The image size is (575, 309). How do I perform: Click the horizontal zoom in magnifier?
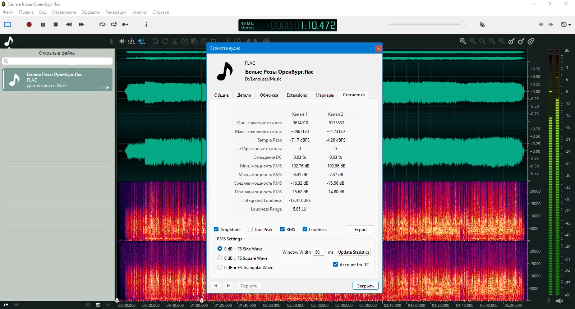point(463,41)
